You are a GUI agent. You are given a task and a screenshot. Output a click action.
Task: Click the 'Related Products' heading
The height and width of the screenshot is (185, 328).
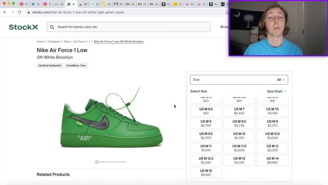click(x=53, y=175)
